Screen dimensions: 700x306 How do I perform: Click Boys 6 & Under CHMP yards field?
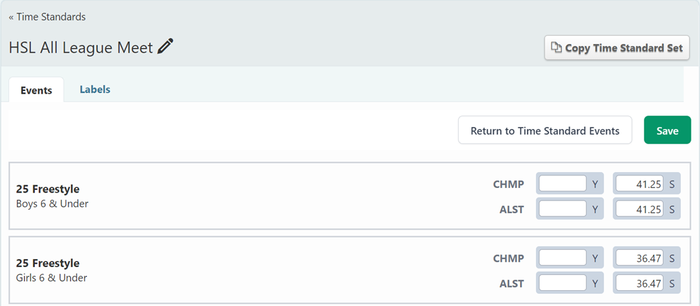[562, 185]
